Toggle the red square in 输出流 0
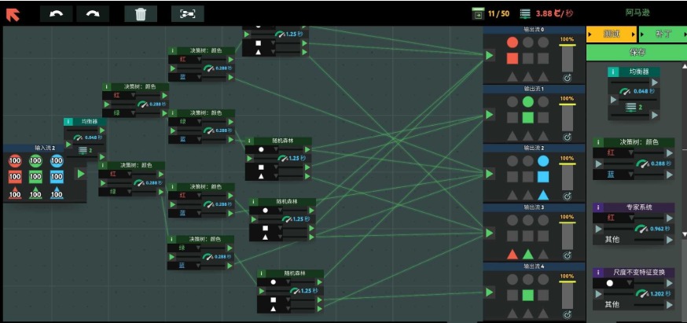The height and width of the screenshot is (323, 687). tap(512, 58)
